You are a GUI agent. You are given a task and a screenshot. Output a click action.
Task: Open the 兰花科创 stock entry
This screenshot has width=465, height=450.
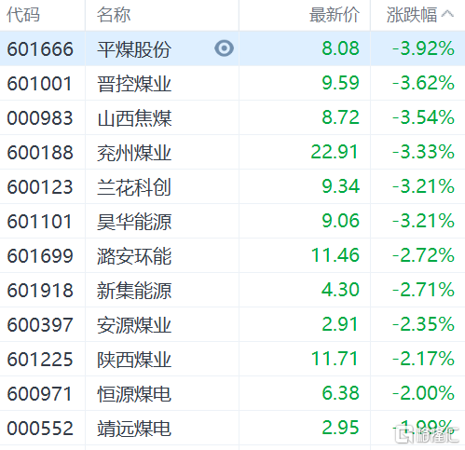tap(134, 187)
